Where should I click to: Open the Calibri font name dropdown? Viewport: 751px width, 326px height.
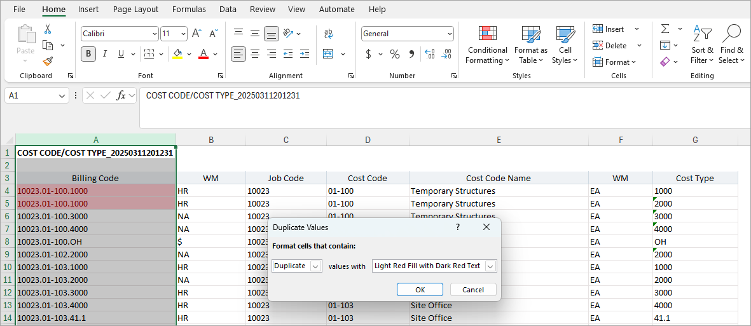(x=155, y=34)
